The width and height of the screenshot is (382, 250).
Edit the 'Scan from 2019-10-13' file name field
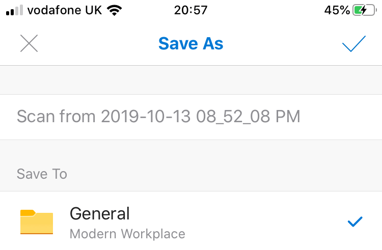(158, 117)
